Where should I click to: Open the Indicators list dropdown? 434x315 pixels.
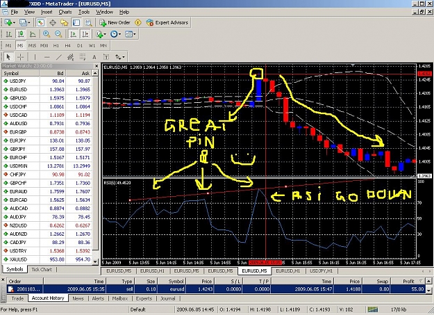101,34
